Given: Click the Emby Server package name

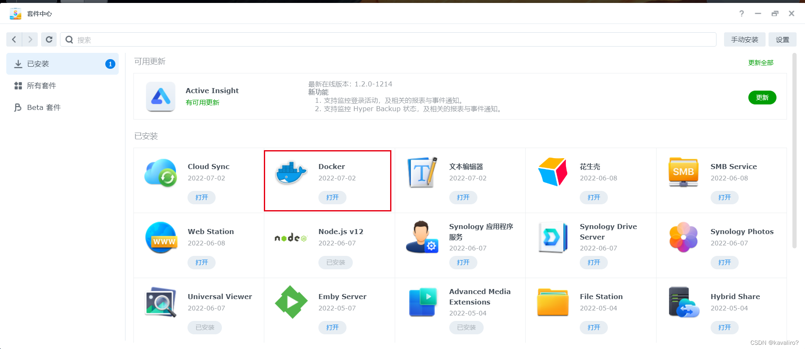Looking at the screenshot, I should coord(342,297).
